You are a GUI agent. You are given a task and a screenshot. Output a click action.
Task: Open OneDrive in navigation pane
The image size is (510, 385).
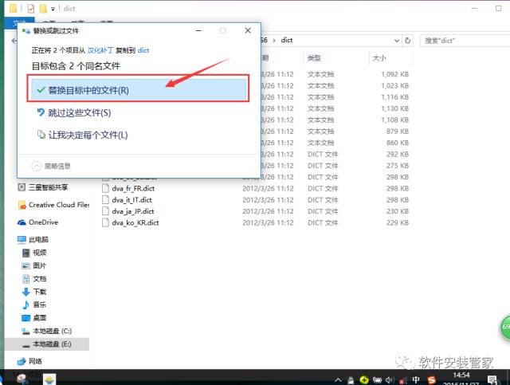(43, 222)
